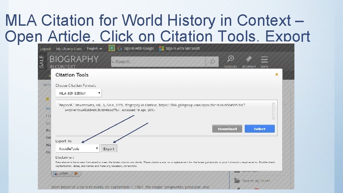This screenshot has height=193, width=343.
Task: Open My Library Links
Action: tap(69, 49)
